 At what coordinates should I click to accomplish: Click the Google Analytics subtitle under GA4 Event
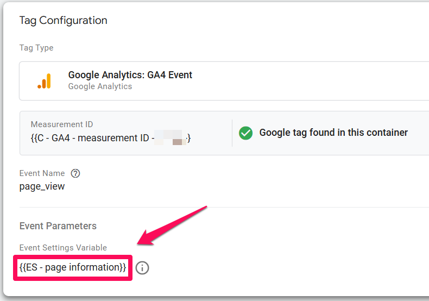pyautogui.click(x=100, y=86)
